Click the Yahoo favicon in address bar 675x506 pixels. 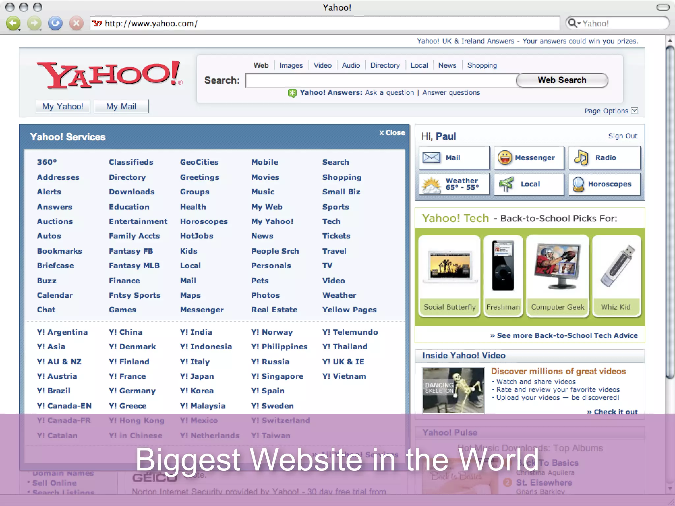tap(97, 23)
